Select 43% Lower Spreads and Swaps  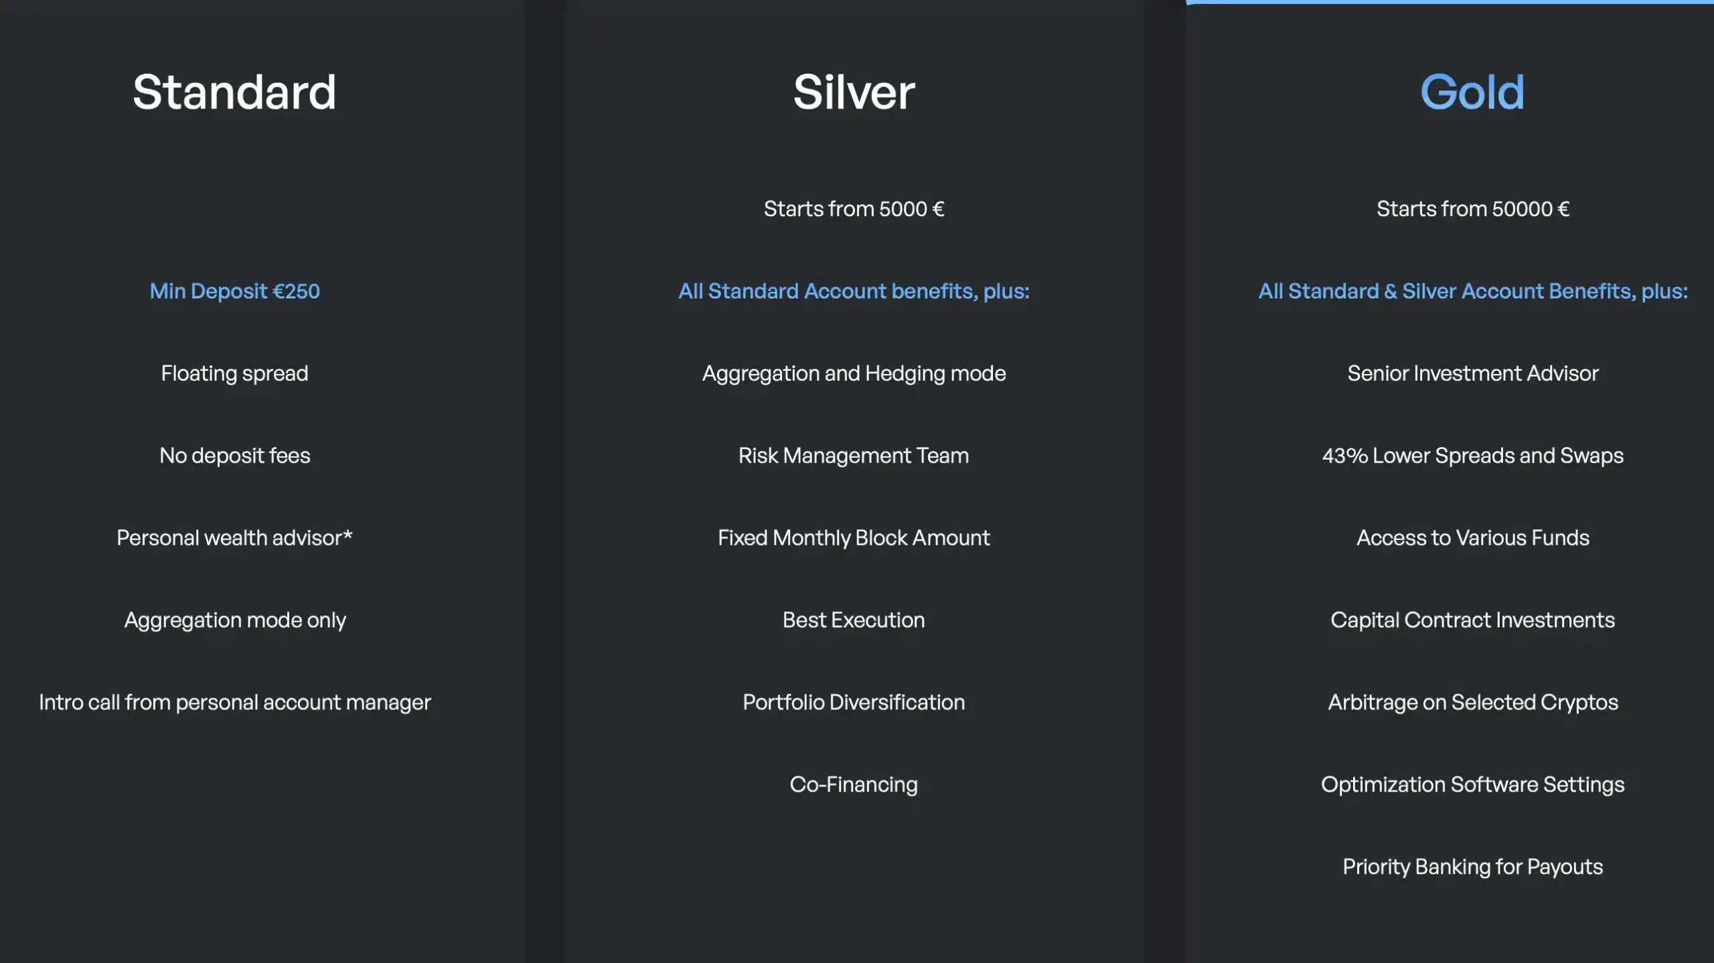point(1472,456)
